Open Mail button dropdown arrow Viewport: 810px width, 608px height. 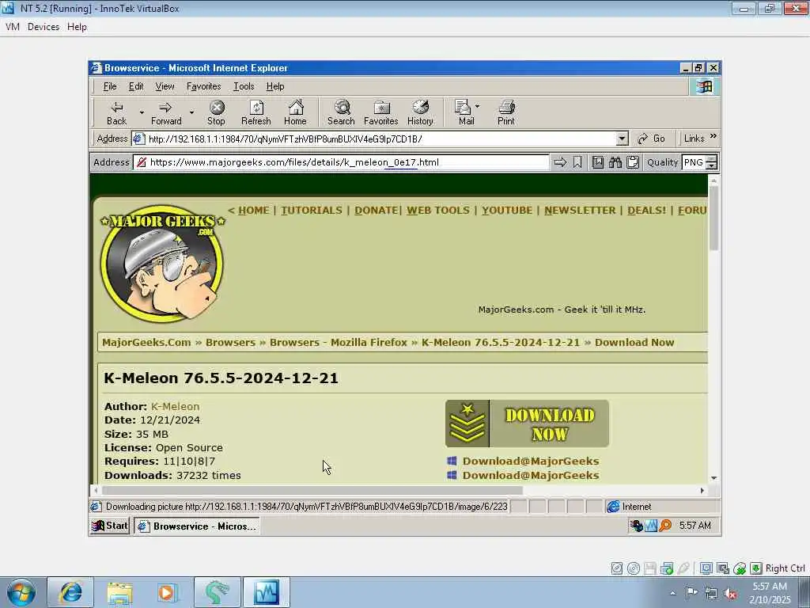click(477, 107)
